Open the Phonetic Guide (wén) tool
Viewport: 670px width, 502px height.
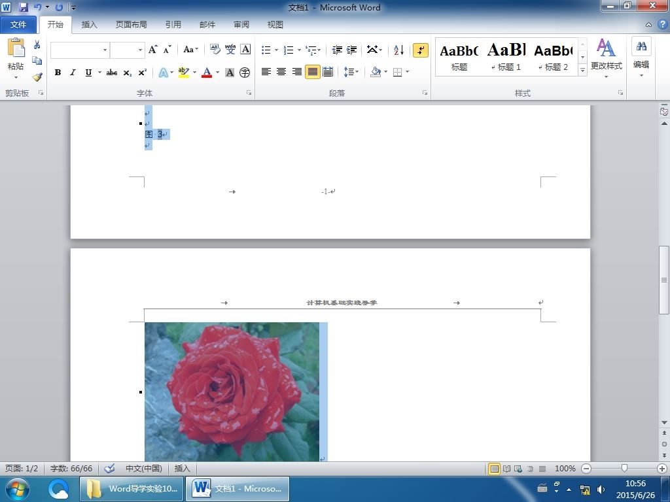230,50
